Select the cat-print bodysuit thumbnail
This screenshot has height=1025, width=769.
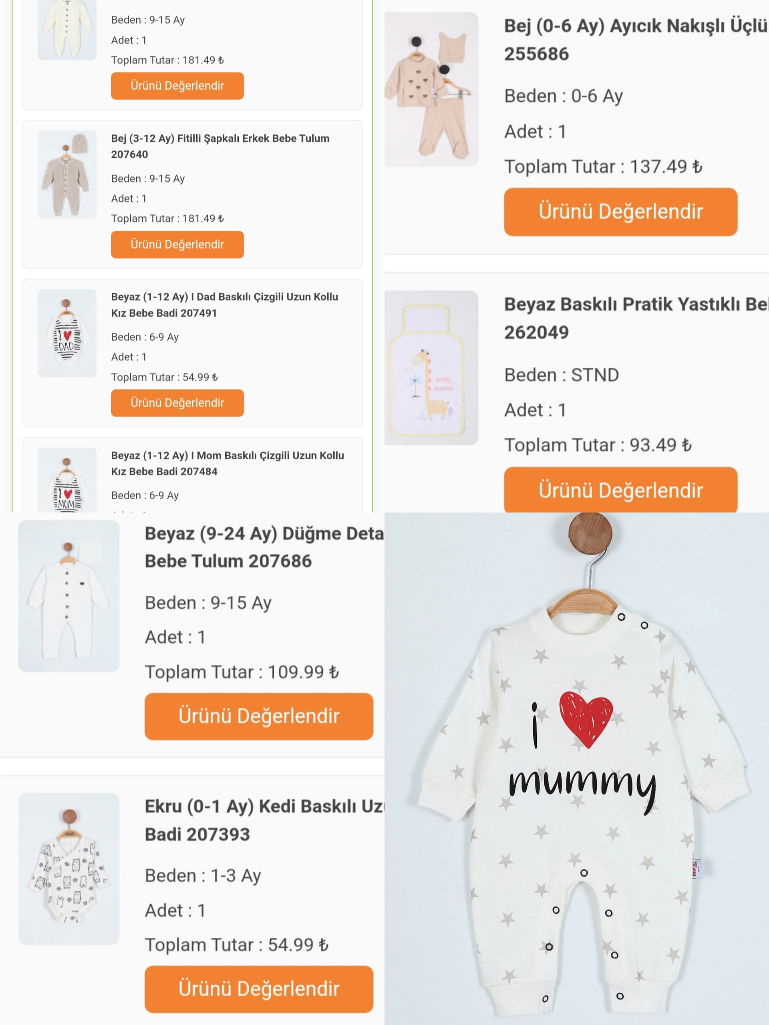click(x=68, y=868)
